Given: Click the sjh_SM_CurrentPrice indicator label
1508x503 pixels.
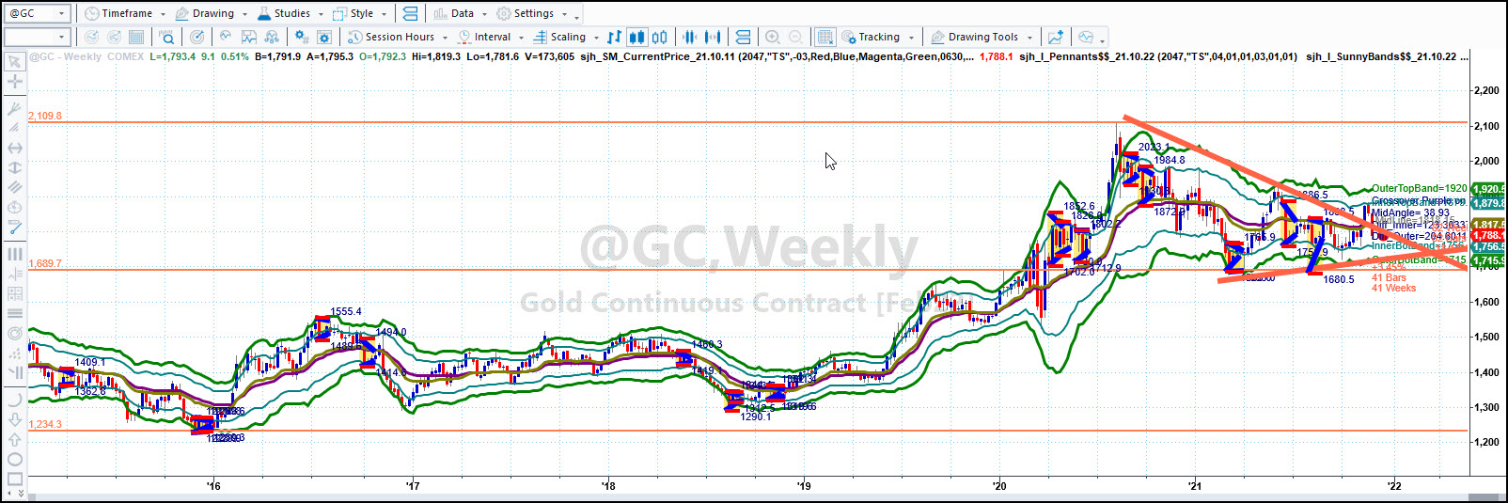Looking at the screenshot, I should tap(777, 56).
